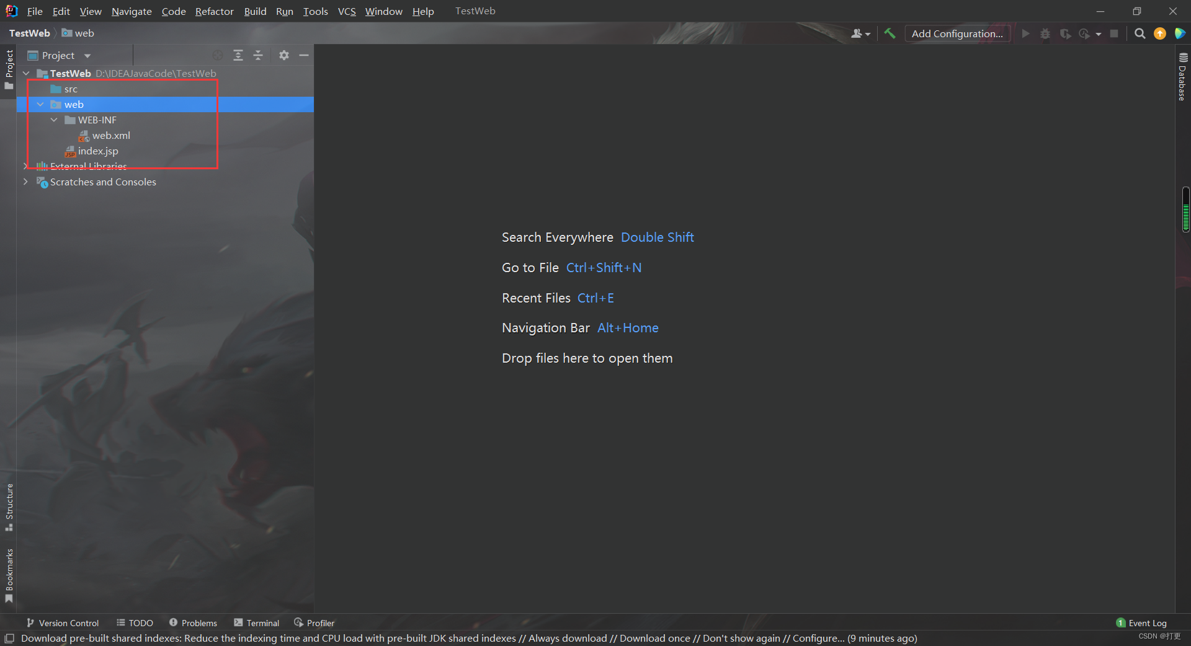Open the Bookmarks side tool window
The height and width of the screenshot is (646, 1191).
pyautogui.click(x=9, y=575)
